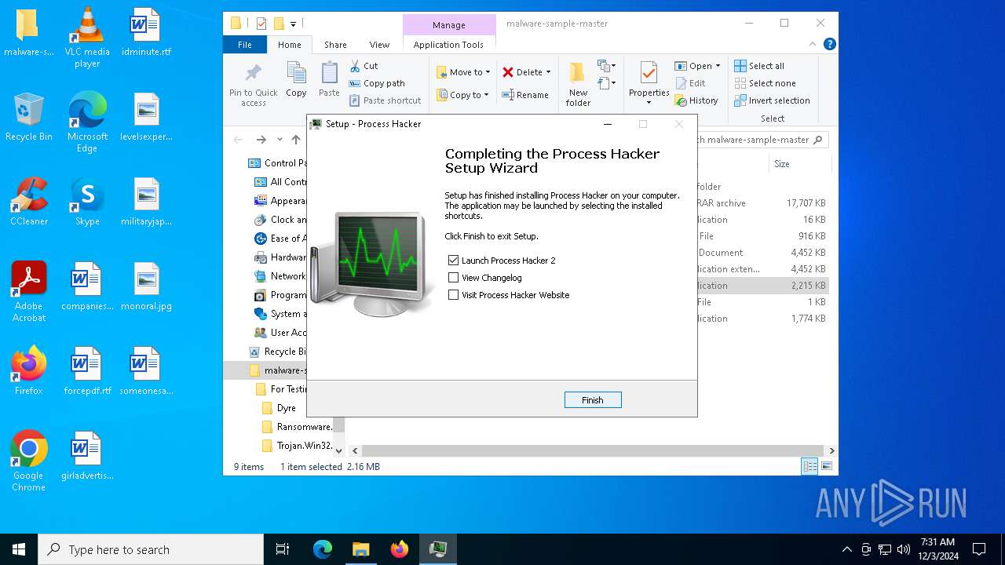Click the Paste icon in ribbon
The image size is (1005, 565).
pos(329,80)
